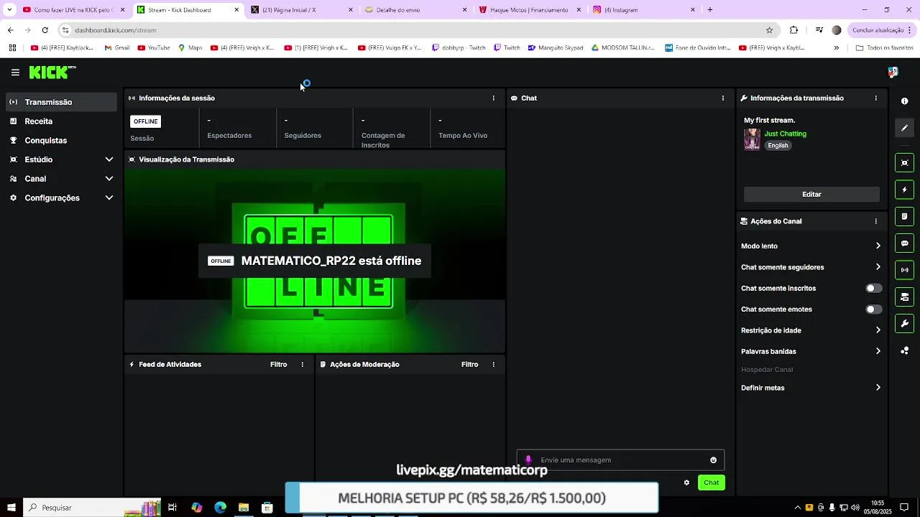Screen dimensions: 920x517
Task: Expand the Estúdio sidebar section
Action: pyautogui.click(x=60, y=159)
